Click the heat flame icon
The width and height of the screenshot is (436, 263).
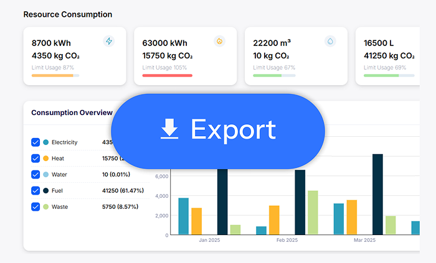(219, 41)
